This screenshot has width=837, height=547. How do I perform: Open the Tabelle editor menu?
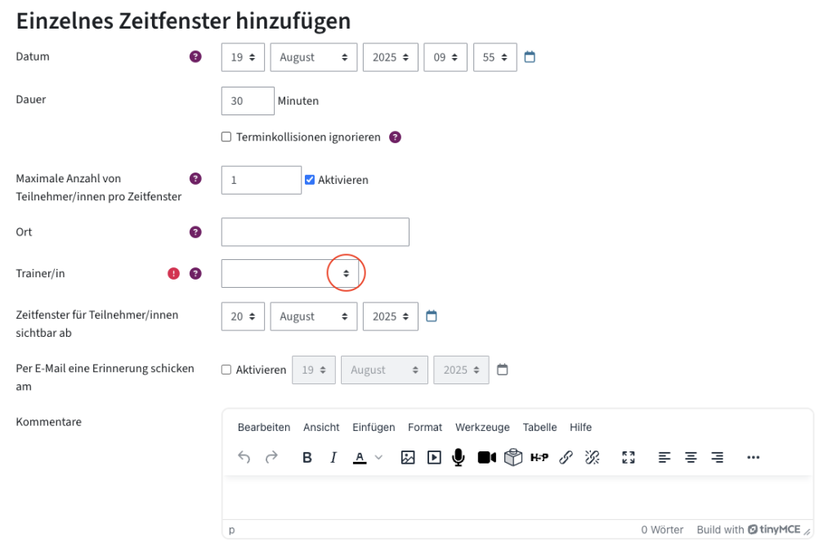point(539,428)
